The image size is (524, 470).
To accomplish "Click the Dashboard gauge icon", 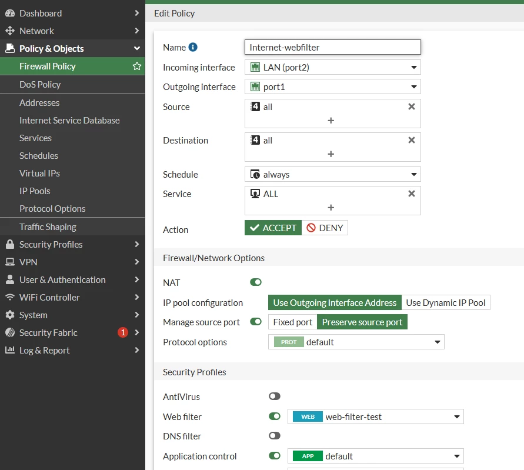I will tap(10, 14).
